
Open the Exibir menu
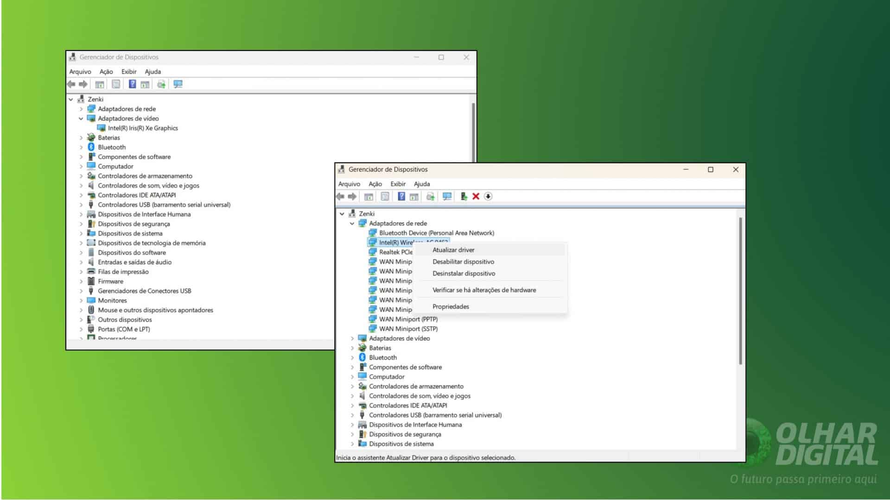tap(398, 184)
